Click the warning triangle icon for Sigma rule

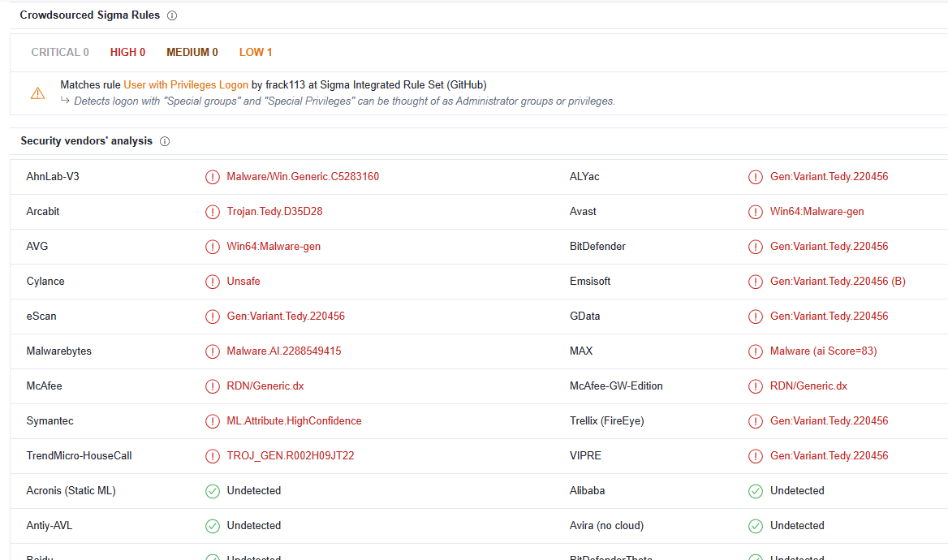37,93
